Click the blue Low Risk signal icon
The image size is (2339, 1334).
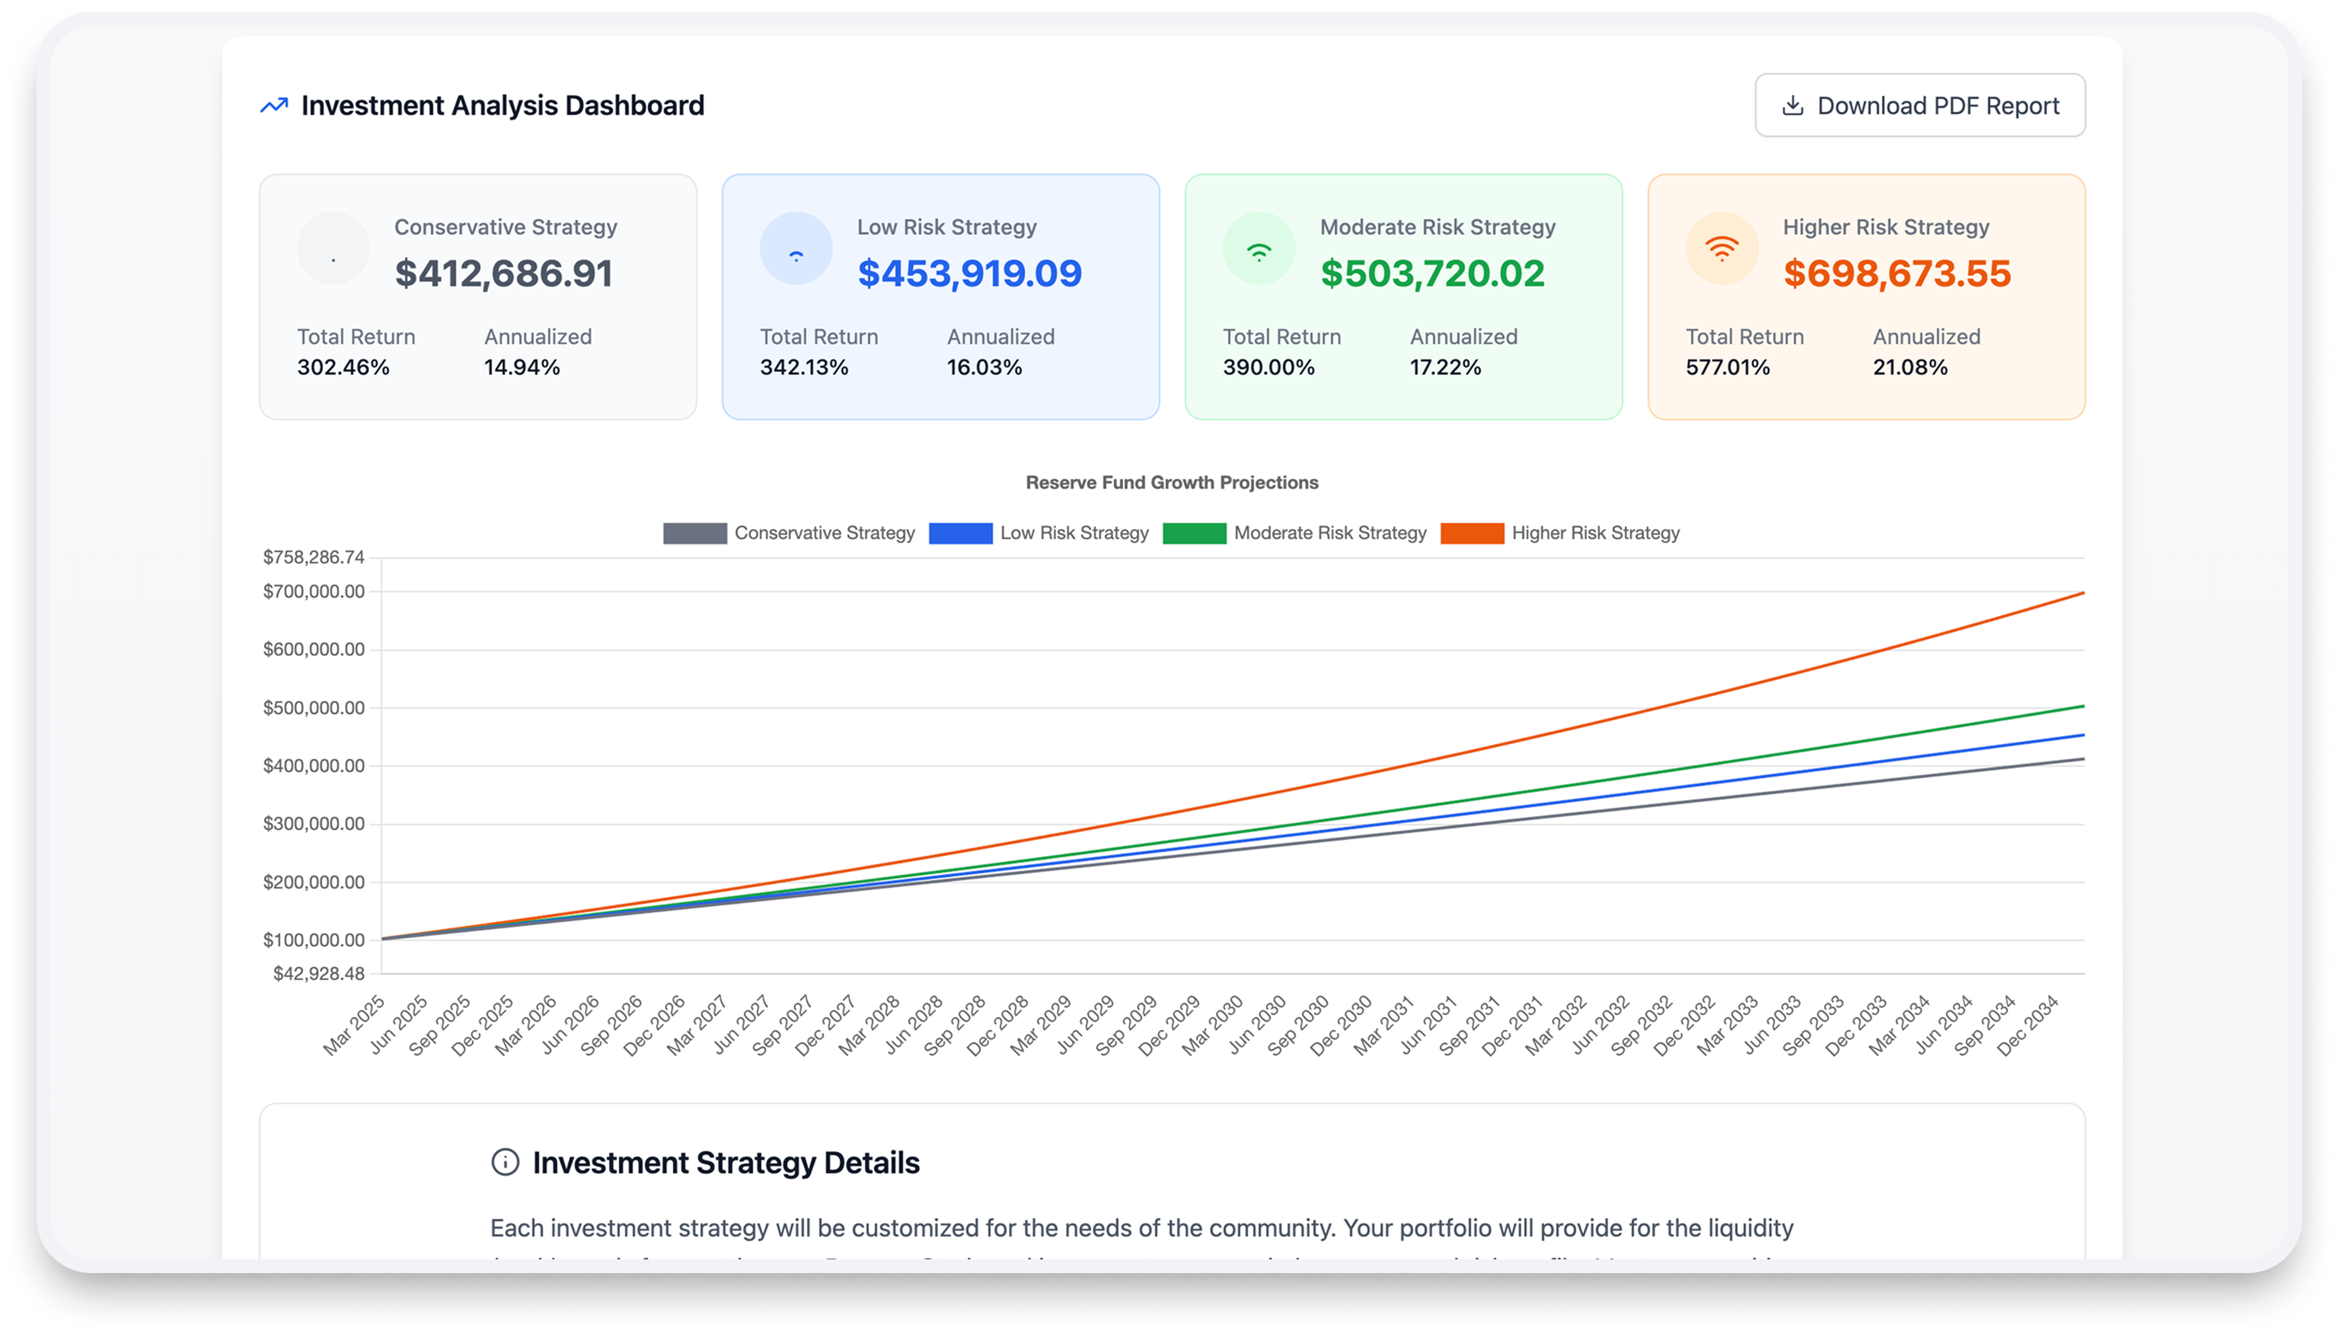tap(796, 248)
